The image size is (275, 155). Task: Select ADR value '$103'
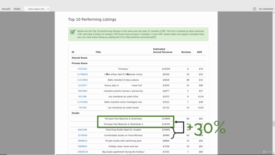pyautogui.click(x=201, y=108)
